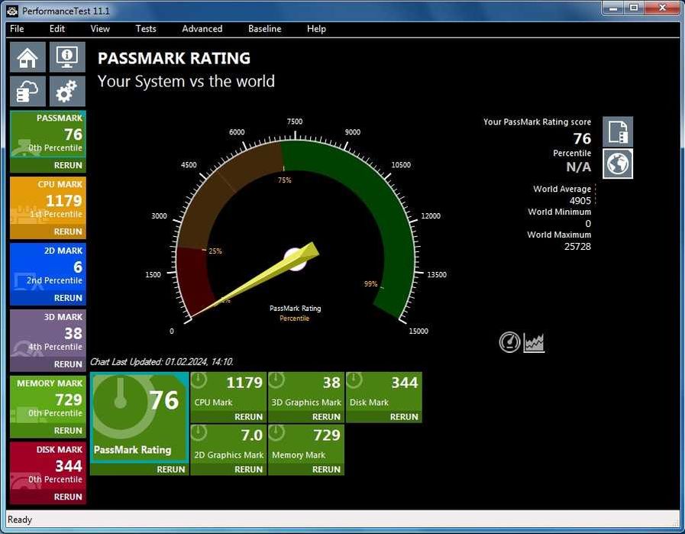The height and width of the screenshot is (534, 685).
Task: Click the 99% percentile gauge marker
Action: (371, 284)
